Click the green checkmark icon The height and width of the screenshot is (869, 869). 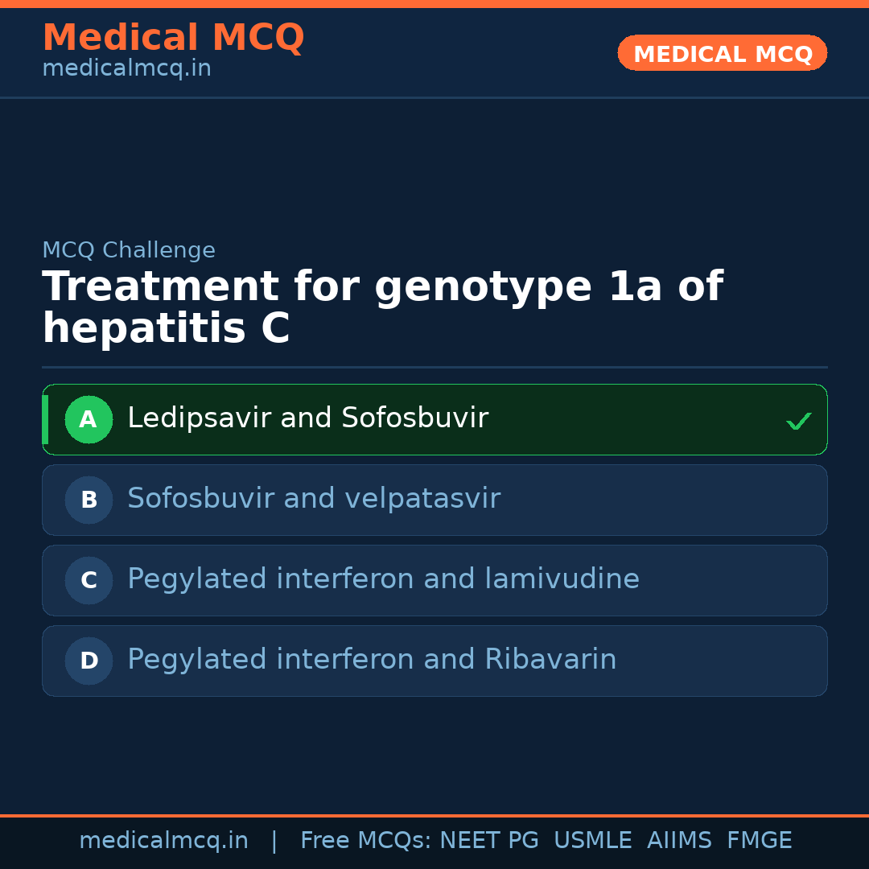[798, 421]
